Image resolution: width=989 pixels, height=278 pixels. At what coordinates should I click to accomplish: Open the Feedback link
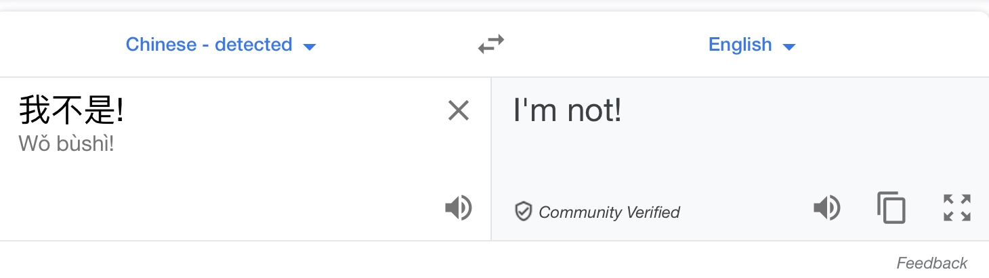pyautogui.click(x=932, y=262)
